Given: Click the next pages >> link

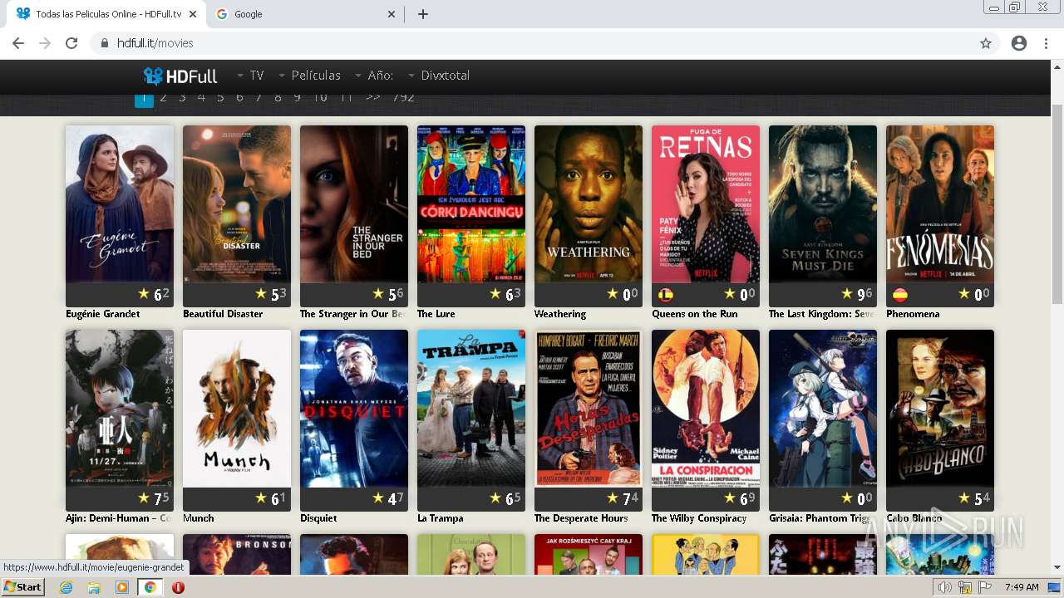Looking at the screenshot, I should coord(373,98).
